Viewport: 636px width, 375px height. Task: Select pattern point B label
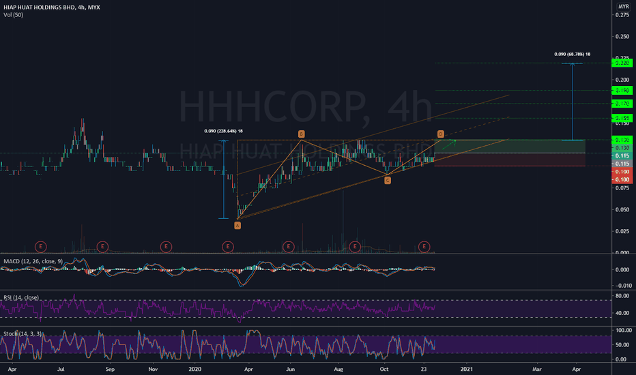[302, 134]
